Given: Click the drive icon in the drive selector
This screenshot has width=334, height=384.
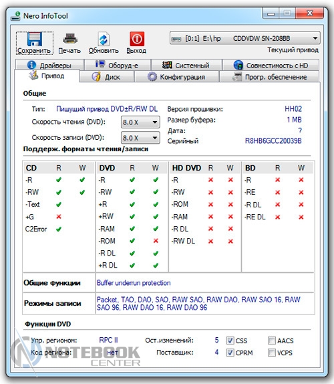Looking at the screenshot, I should tap(176, 39).
